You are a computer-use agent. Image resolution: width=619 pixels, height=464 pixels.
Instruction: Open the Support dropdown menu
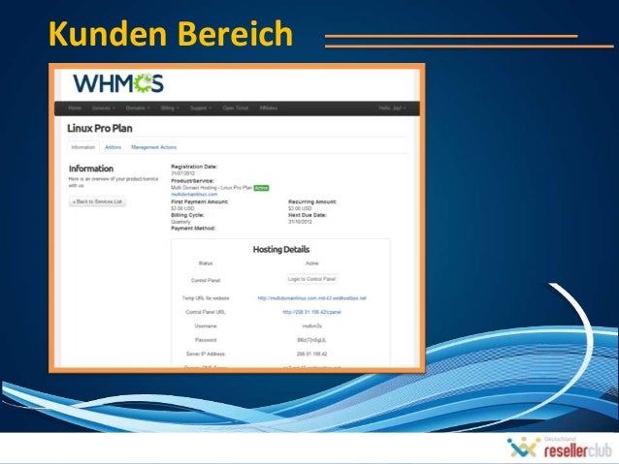pyautogui.click(x=201, y=108)
